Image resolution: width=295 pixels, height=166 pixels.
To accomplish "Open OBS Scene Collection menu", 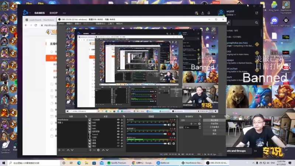I will pos(100,24).
